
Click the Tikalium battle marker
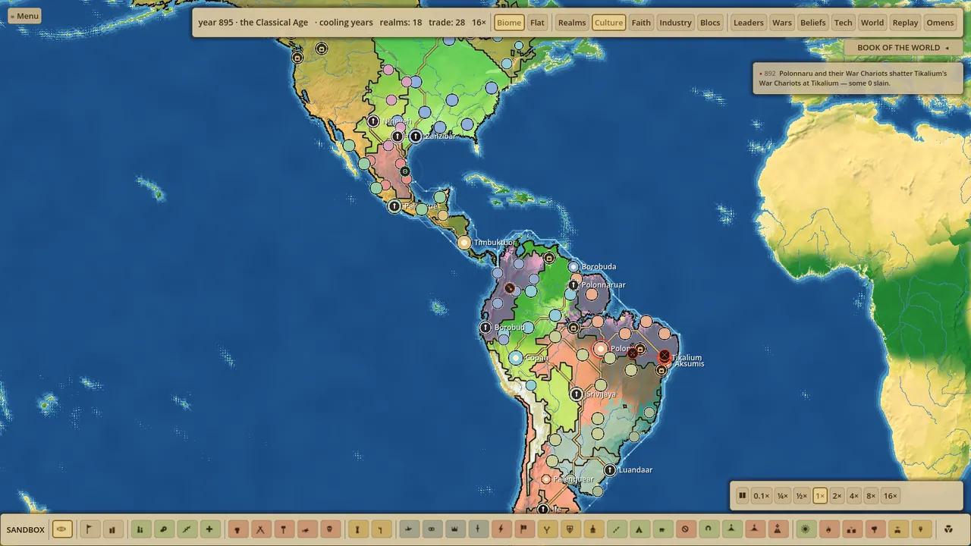coord(665,356)
